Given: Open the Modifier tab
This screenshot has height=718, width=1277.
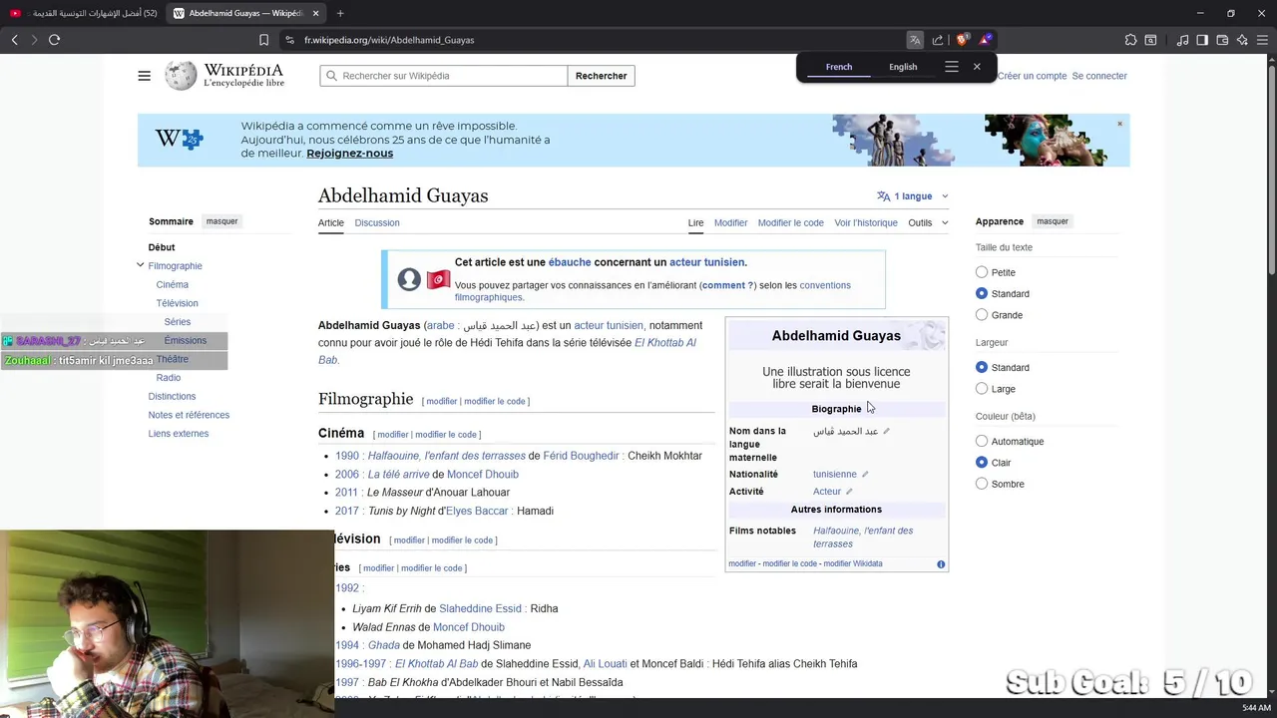Looking at the screenshot, I should 730,223.
